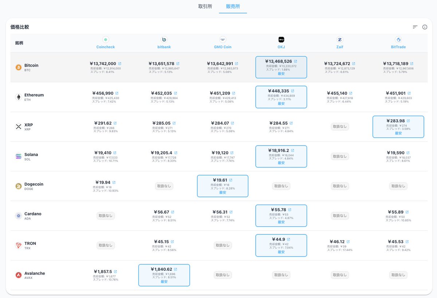The image size is (437, 298).
Task: Open external link next to ¥13,651,578
Action: (x=178, y=64)
